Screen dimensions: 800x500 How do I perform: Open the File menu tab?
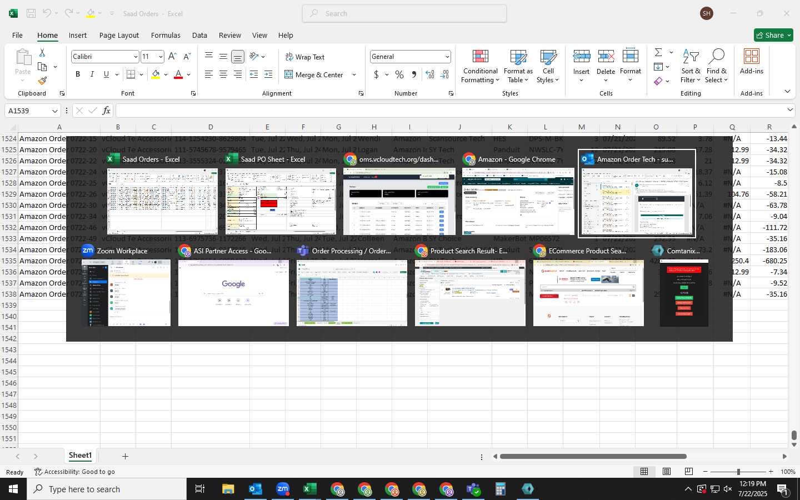point(18,35)
